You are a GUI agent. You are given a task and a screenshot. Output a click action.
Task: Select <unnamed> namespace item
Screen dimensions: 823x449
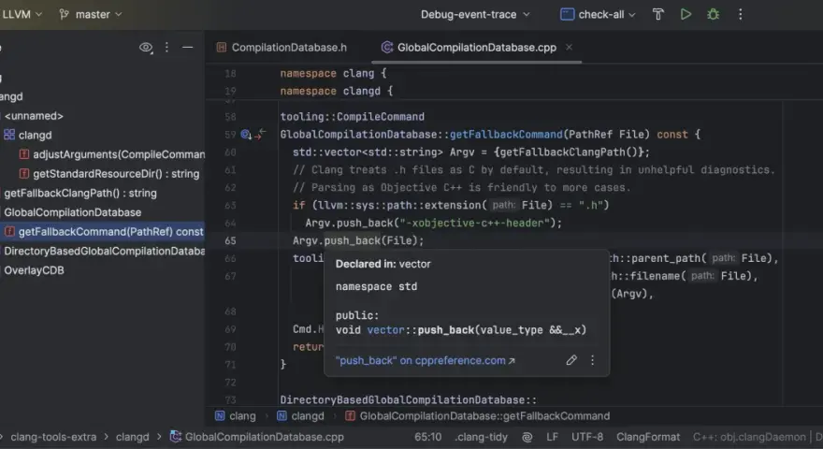pos(34,116)
